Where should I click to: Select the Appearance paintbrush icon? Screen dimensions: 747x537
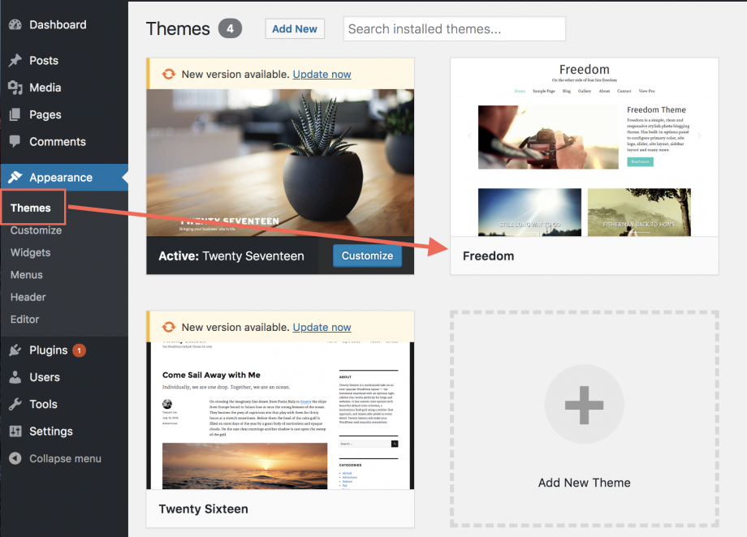point(16,177)
